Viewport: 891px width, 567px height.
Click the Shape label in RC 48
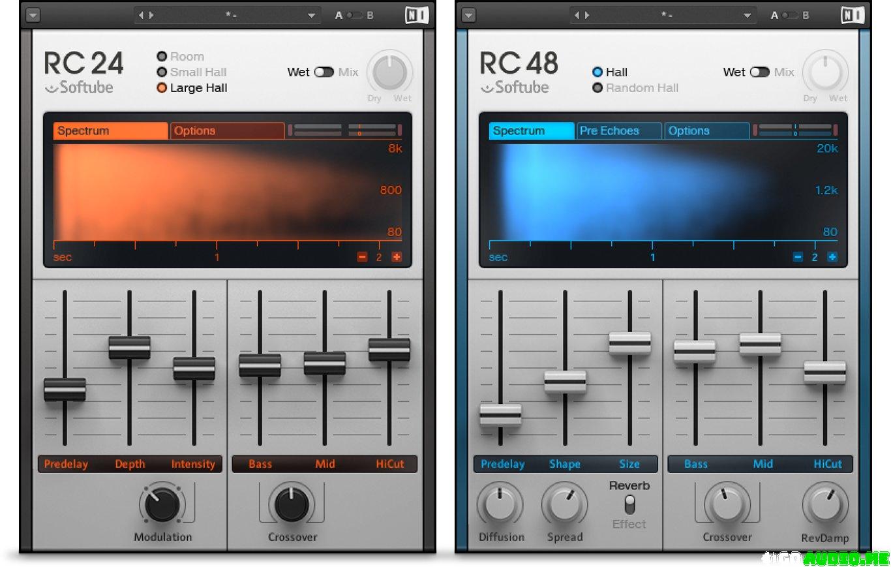[x=565, y=465]
